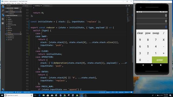Tap the 9 key on the calculator
This screenshot has width=173, height=97.
tap(140, 40)
